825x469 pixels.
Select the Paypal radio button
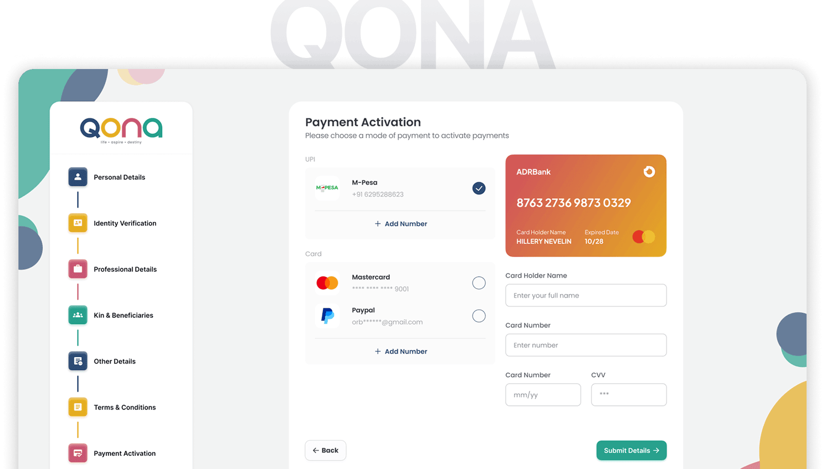479,316
